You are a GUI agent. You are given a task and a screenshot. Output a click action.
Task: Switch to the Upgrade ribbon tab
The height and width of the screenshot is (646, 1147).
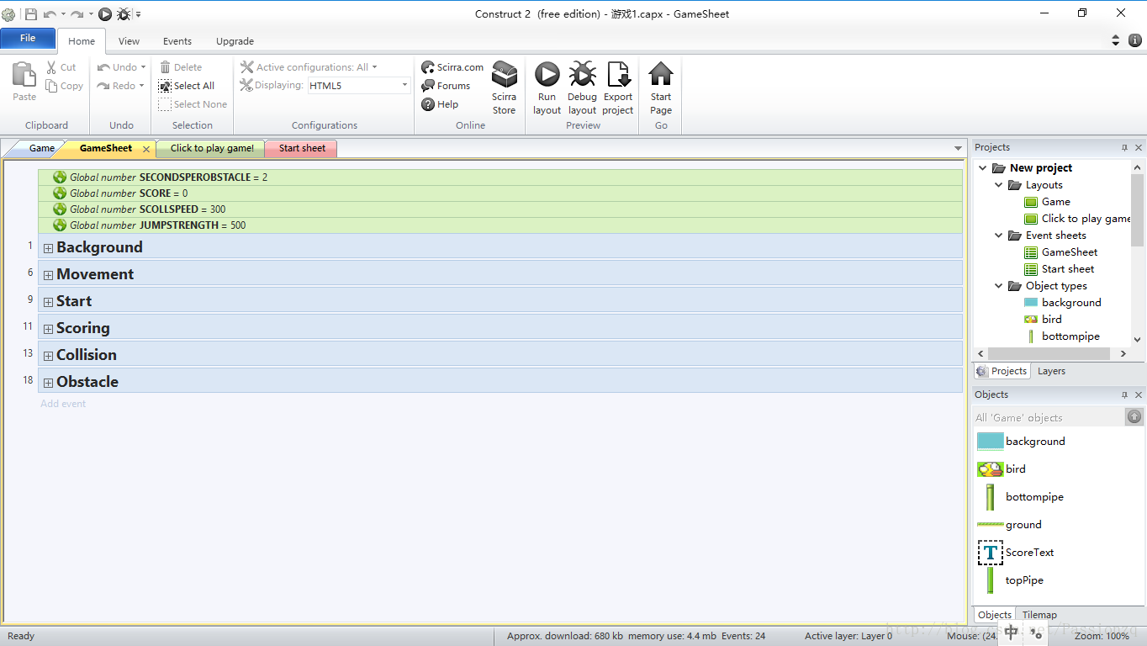(235, 41)
